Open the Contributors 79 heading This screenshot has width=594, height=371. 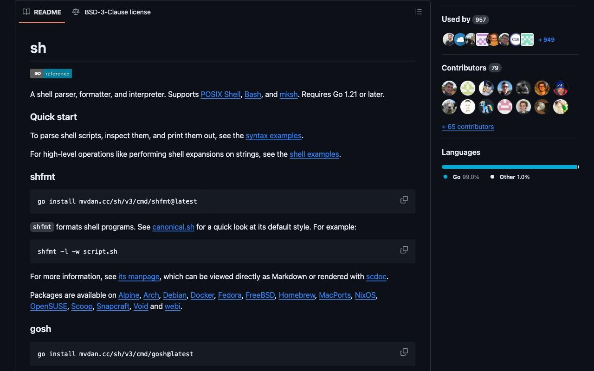coord(471,68)
